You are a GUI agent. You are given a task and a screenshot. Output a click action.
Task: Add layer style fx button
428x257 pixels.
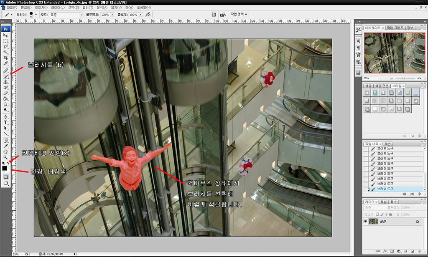(x=385, y=251)
